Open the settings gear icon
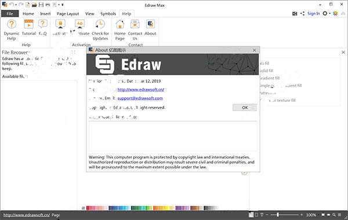This screenshot has width=348, height=220. coord(325,13)
